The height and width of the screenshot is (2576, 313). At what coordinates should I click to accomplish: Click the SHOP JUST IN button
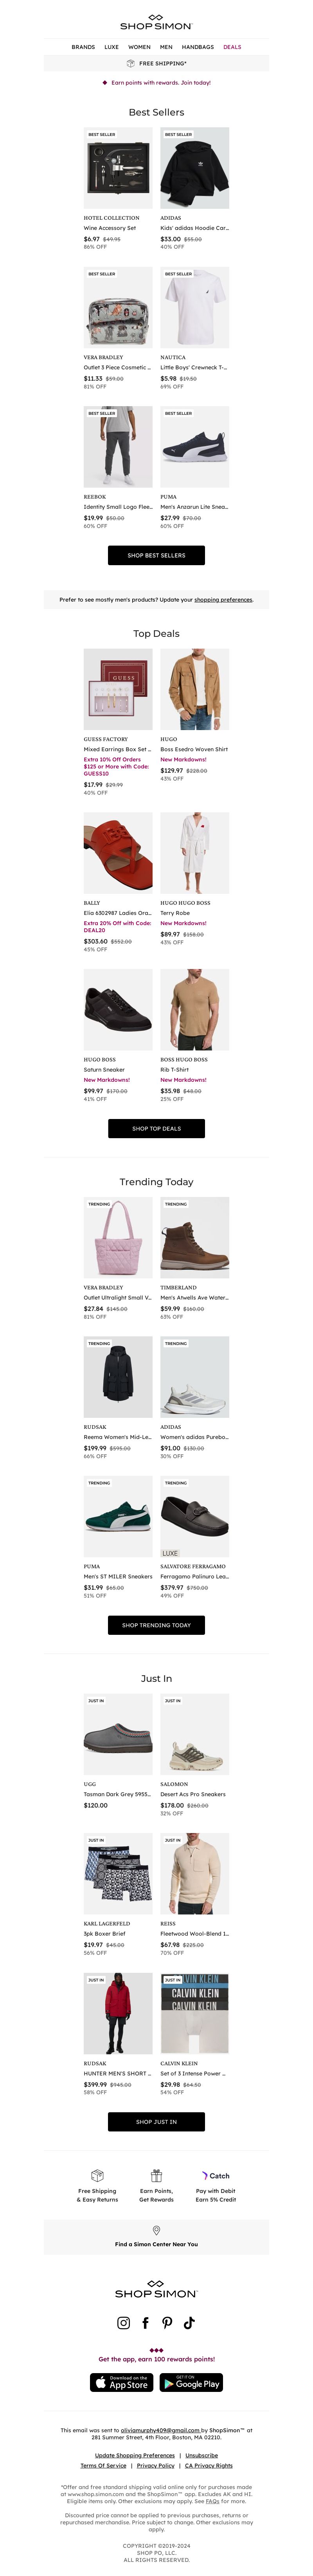click(x=156, y=2121)
